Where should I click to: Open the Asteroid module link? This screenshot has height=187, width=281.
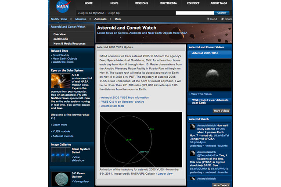63,136
